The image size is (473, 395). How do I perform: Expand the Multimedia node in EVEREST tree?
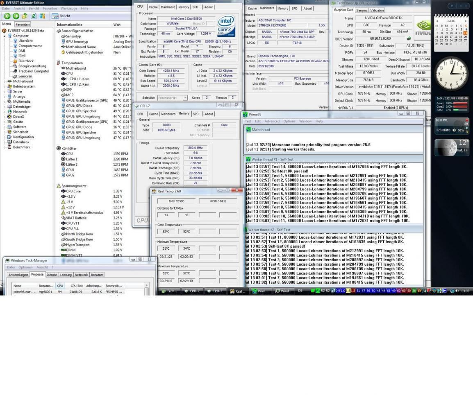click(5, 102)
